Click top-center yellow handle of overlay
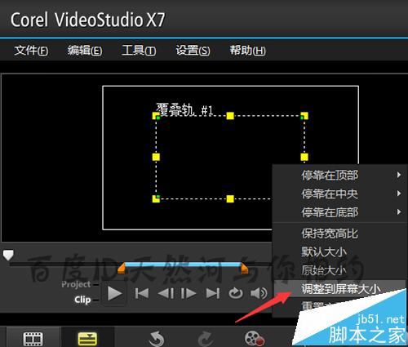Image resolution: width=408 pixels, height=347 pixels. pos(230,116)
